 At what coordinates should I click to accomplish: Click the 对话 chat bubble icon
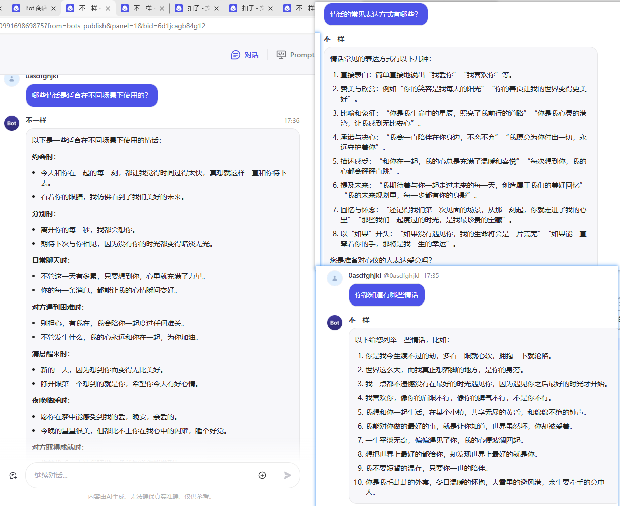(235, 55)
